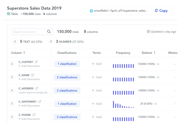
Task: Sort by Distinct using its sort arrow
Action: [155, 53]
